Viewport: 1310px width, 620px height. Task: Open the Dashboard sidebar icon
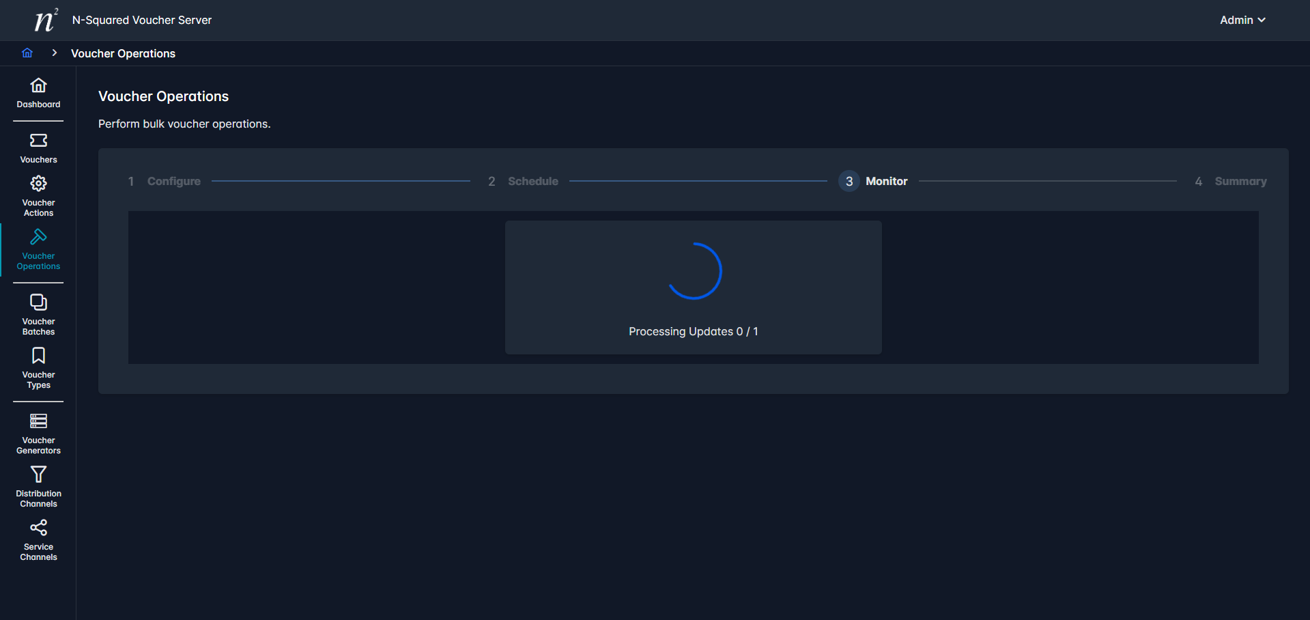coord(38,85)
